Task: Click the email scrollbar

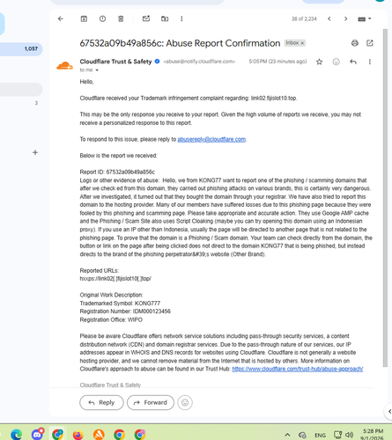Action: (385, 198)
